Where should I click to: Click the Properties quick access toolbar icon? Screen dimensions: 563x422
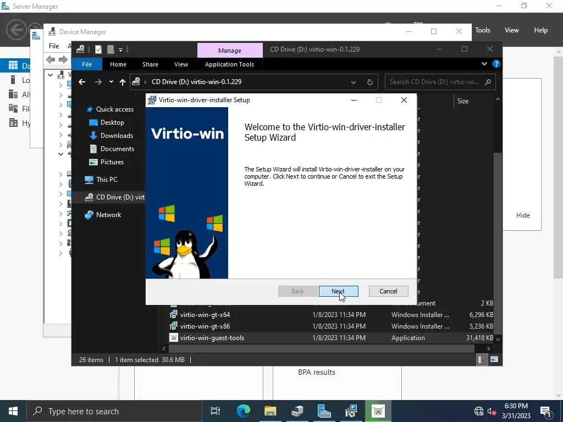click(98, 49)
